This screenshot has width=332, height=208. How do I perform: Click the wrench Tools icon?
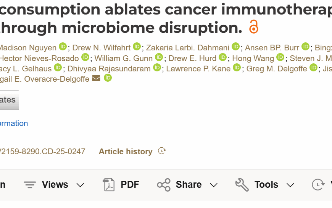(242, 185)
